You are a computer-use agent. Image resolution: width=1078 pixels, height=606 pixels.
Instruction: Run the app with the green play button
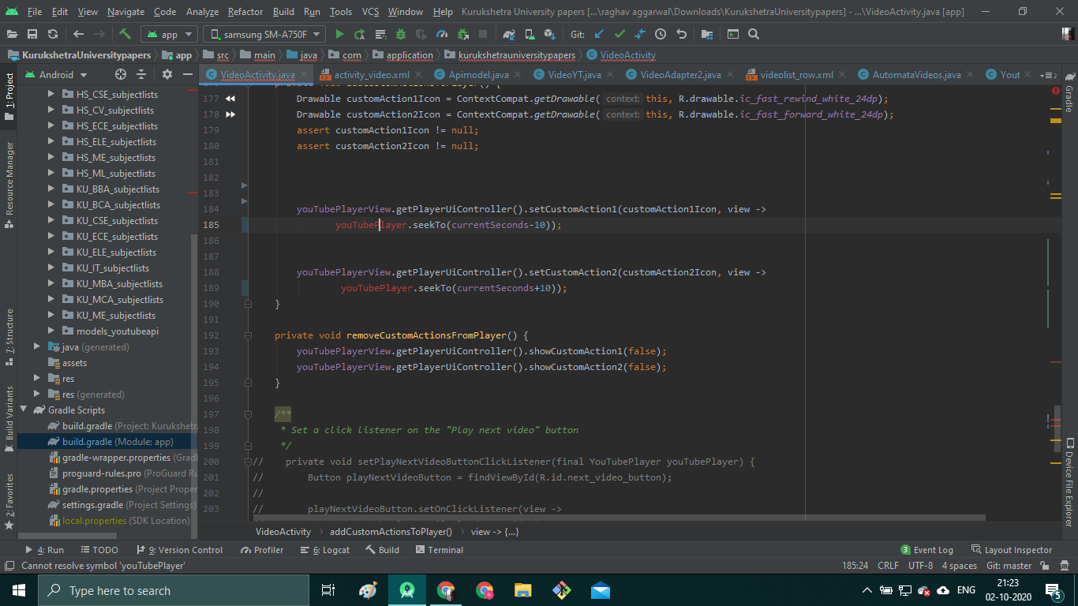[x=339, y=34]
